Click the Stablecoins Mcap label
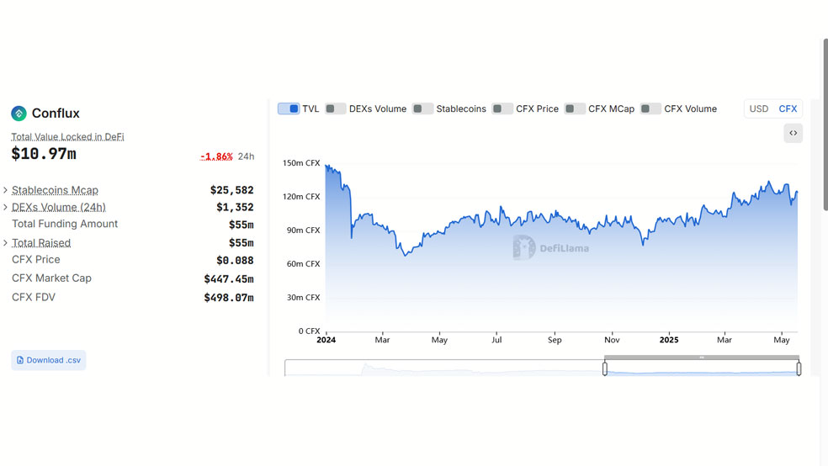This screenshot has width=828, height=466. tap(55, 190)
